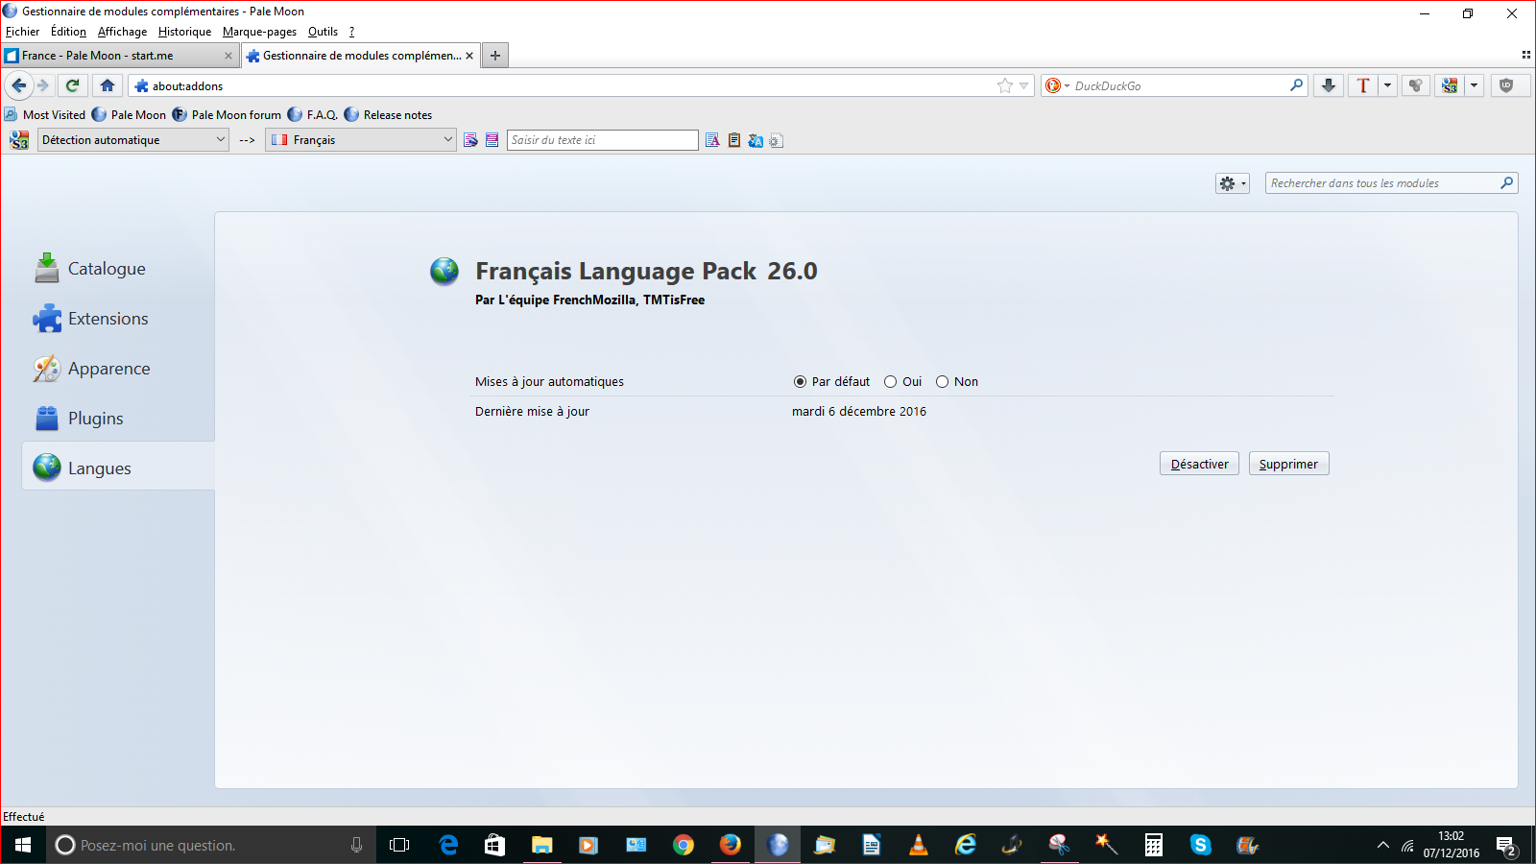Open the Windows Store from the taskbar
Screen dimensions: 1536x864
point(495,845)
